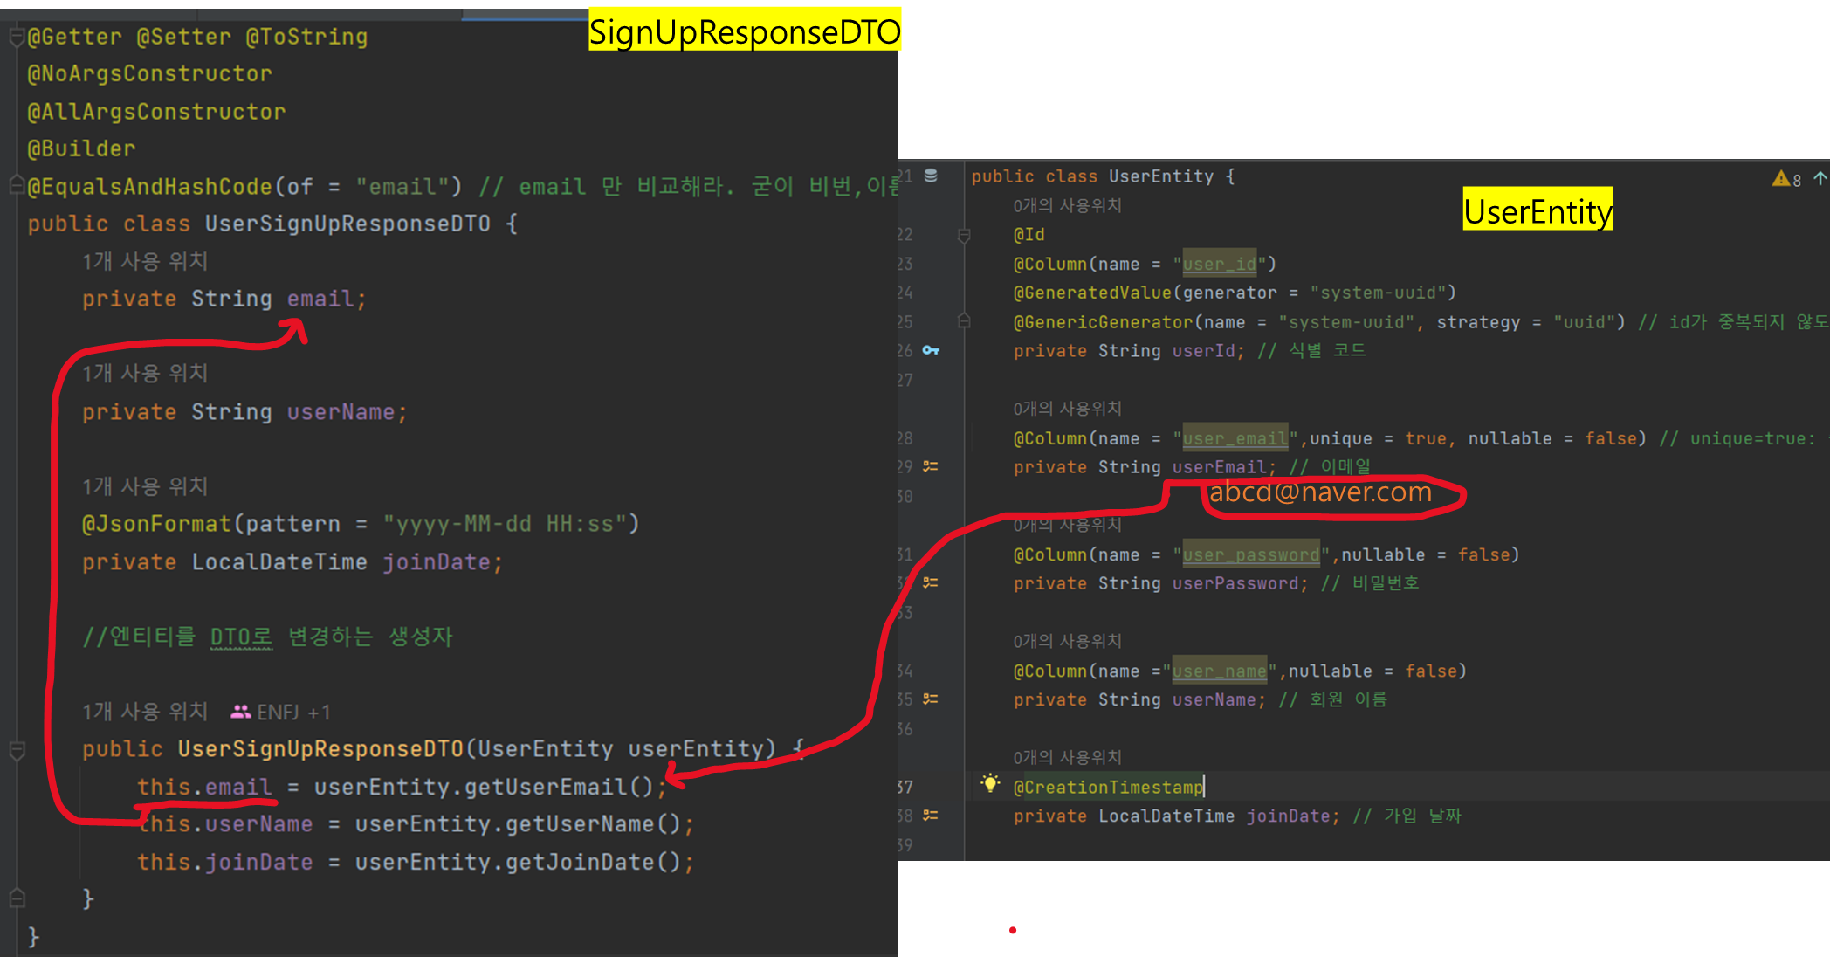Click fold marker at @EqualsAndHashCode annotation
Viewport: 1830px width, 957px height.
point(16,186)
